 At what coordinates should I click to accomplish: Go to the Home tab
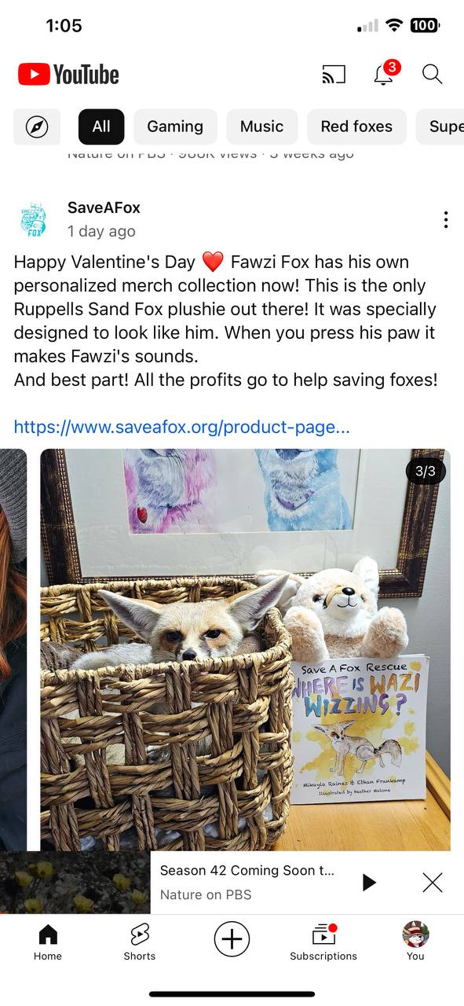tap(48, 942)
